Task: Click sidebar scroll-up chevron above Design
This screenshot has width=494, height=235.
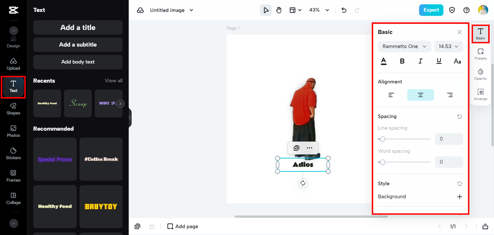Action: tap(14, 31)
